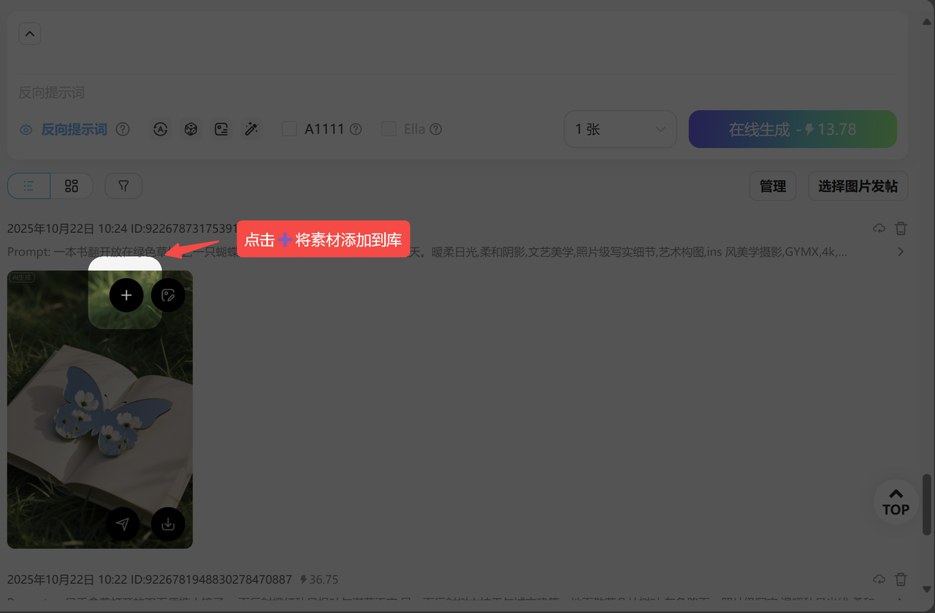Toggle the eye icon beside 反向提示词

click(x=26, y=130)
